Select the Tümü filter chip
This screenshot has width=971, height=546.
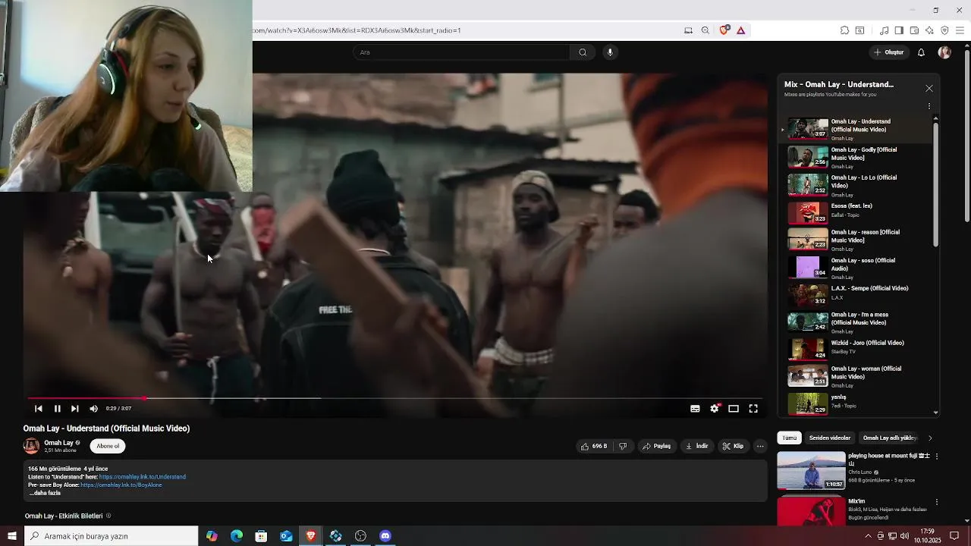pos(790,438)
